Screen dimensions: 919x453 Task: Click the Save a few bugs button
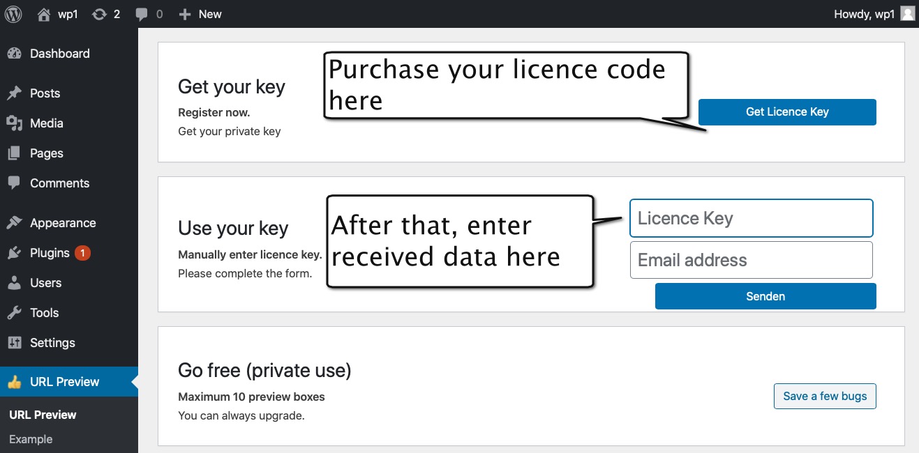tap(825, 396)
